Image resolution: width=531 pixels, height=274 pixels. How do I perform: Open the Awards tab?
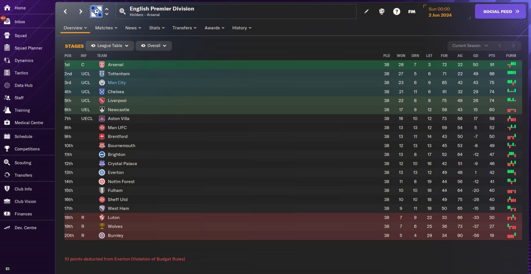click(214, 28)
